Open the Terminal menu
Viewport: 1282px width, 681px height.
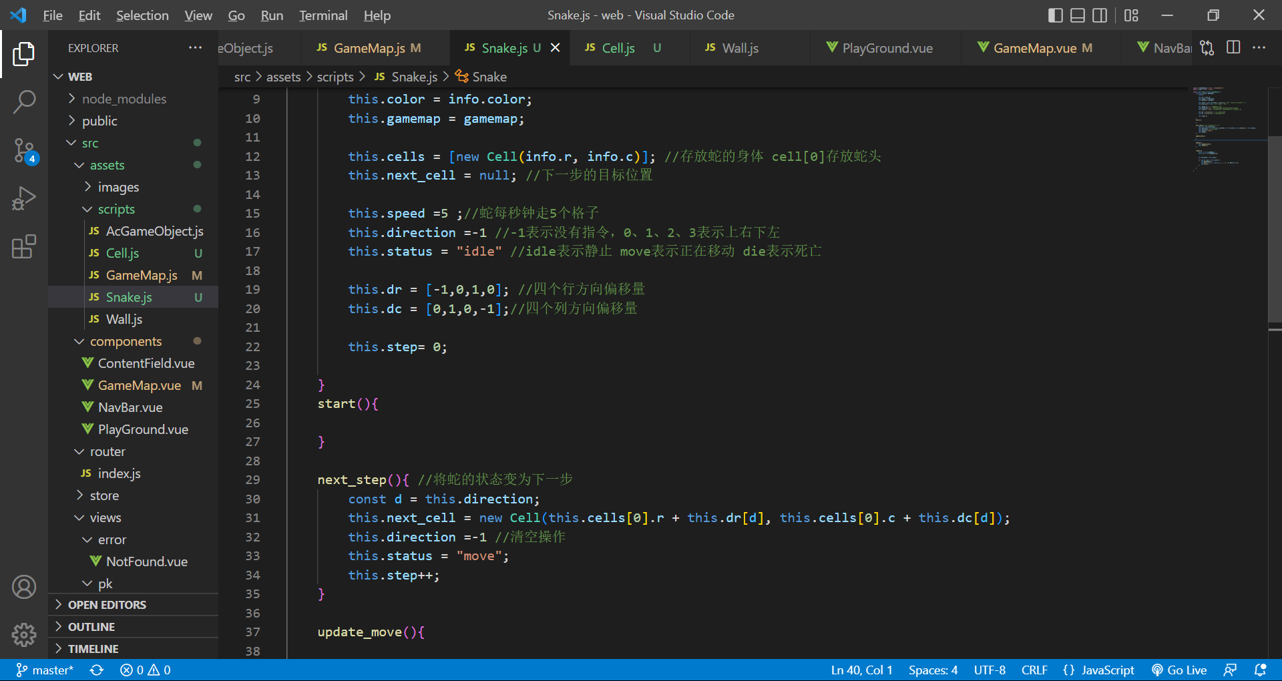pos(323,15)
